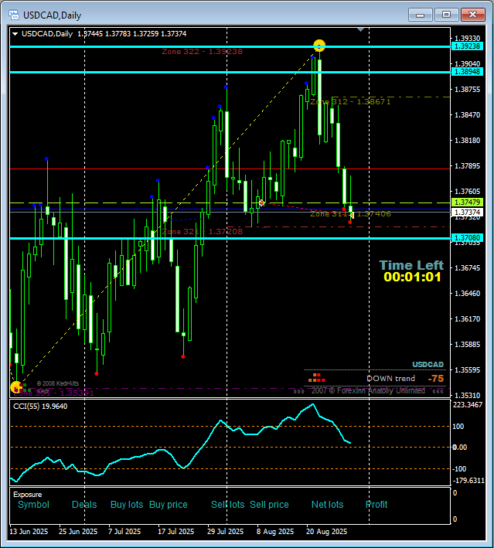494x548 pixels.
Task: Click the Sell lots column header
Action: pos(227,505)
